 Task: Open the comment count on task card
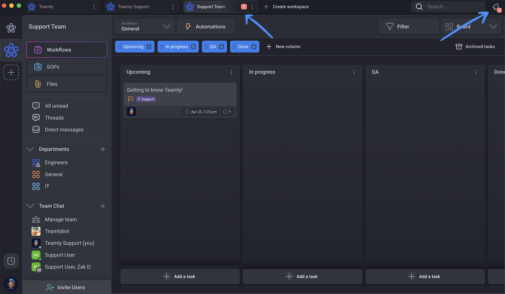click(227, 112)
